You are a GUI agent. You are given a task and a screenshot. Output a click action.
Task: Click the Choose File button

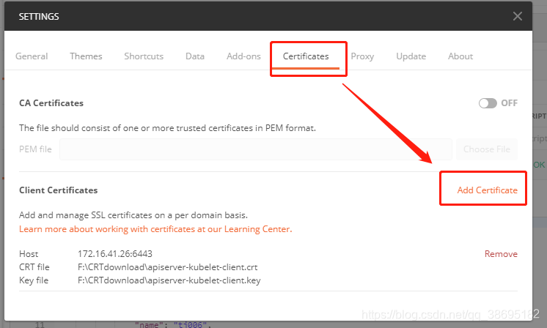point(487,149)
